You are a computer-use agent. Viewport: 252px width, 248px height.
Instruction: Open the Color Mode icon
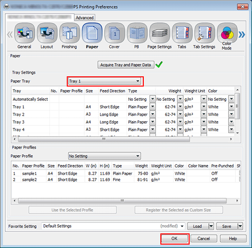tap(227, 33)
